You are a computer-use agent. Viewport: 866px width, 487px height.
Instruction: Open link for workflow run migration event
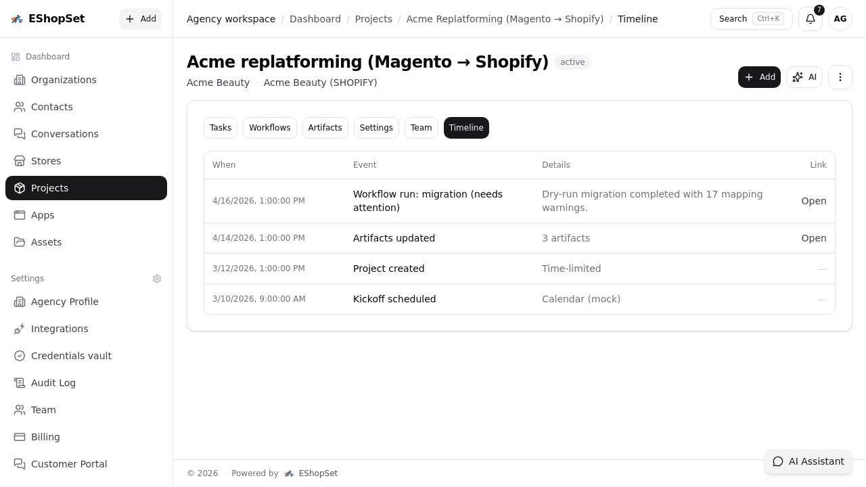pyautogui.click(x=813, y=201)
